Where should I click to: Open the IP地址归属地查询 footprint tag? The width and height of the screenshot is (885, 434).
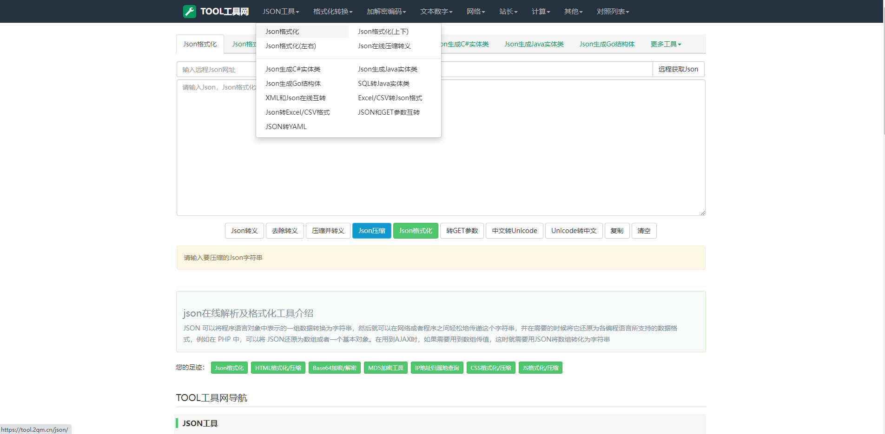437,368
